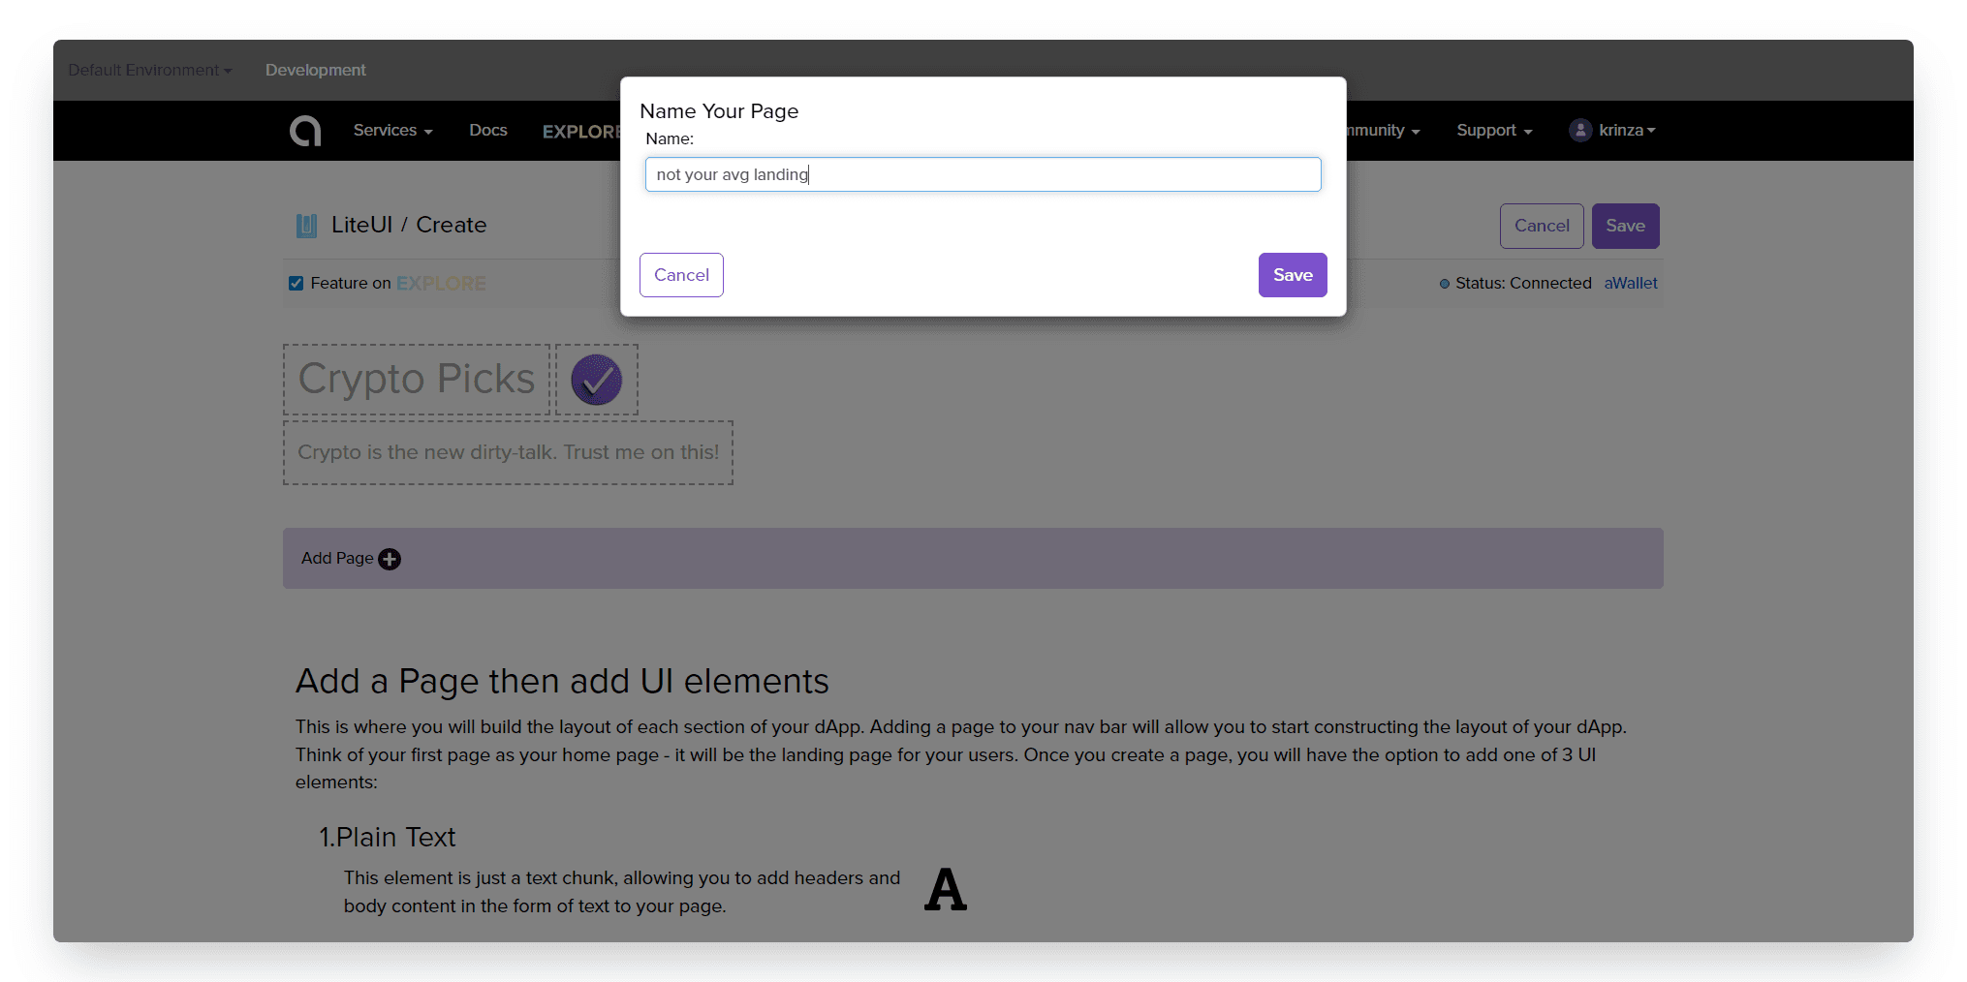Select the Crypto Picks title box
Viewport: 1967px width, 982px height.
(417, 380)
